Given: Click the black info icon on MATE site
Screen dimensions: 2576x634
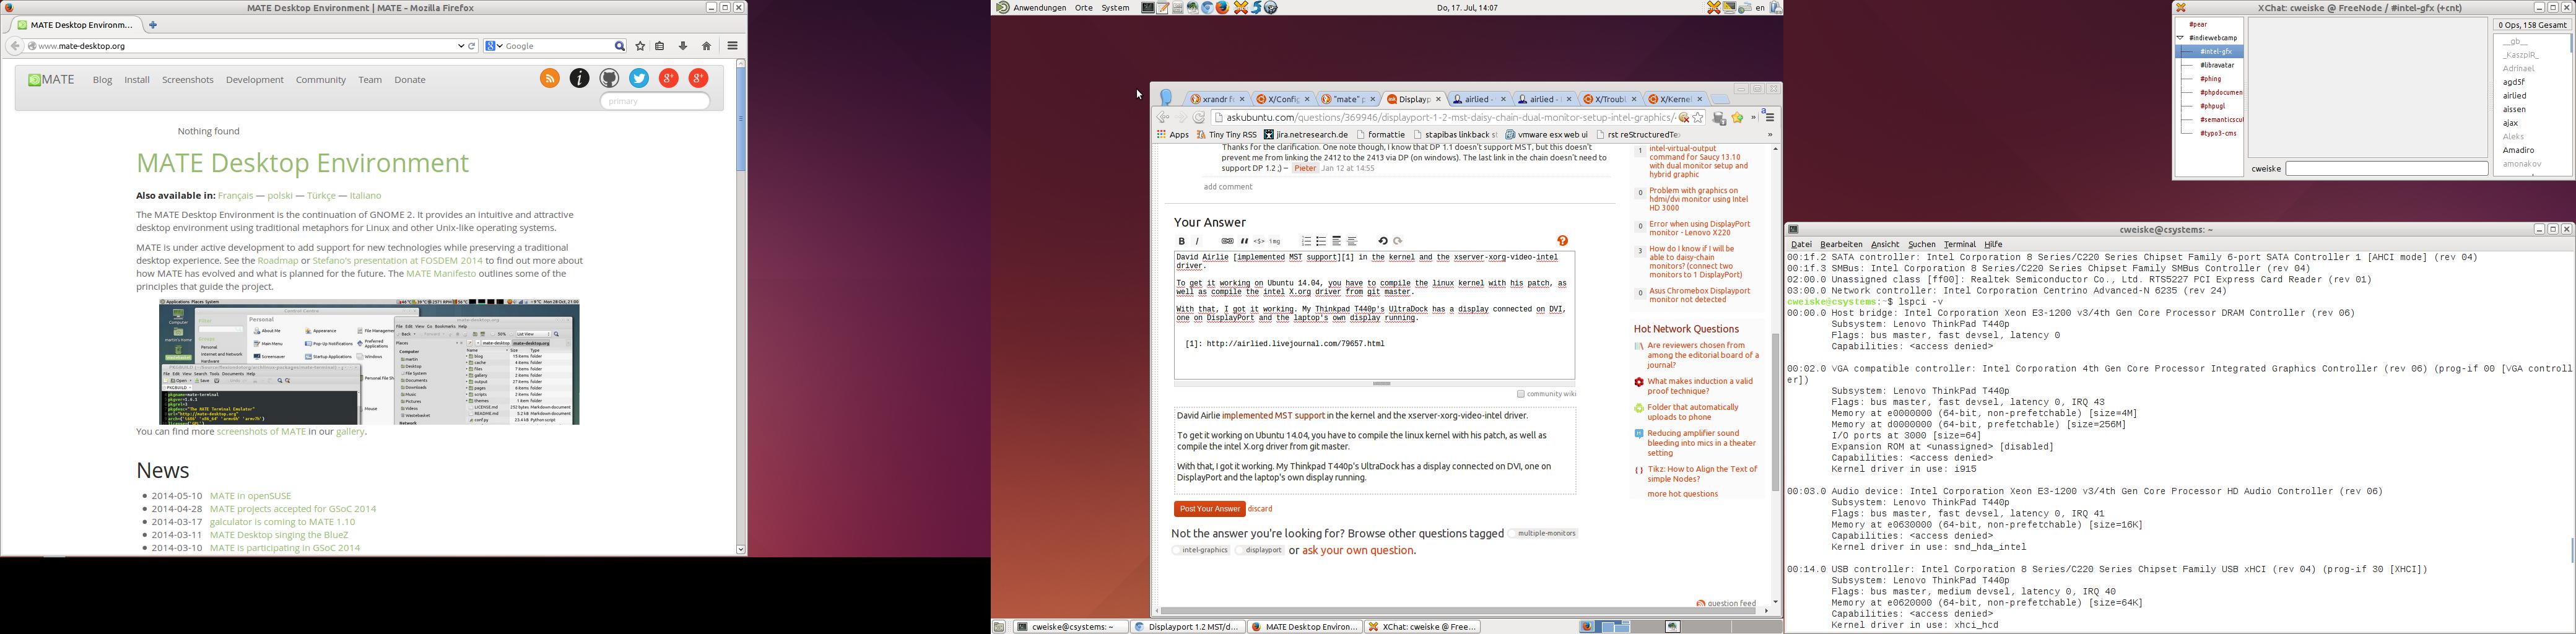Looking at the screenshot, I should tap(579, 79).
